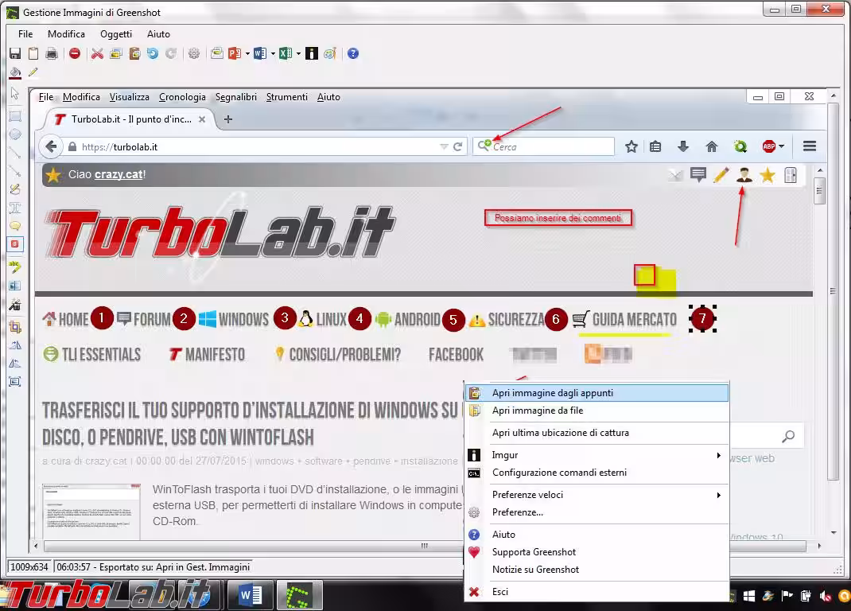The width and height of the screenshot is (851, 611).
Task: Choose Apri immagine da file
Action: [596, 411]
